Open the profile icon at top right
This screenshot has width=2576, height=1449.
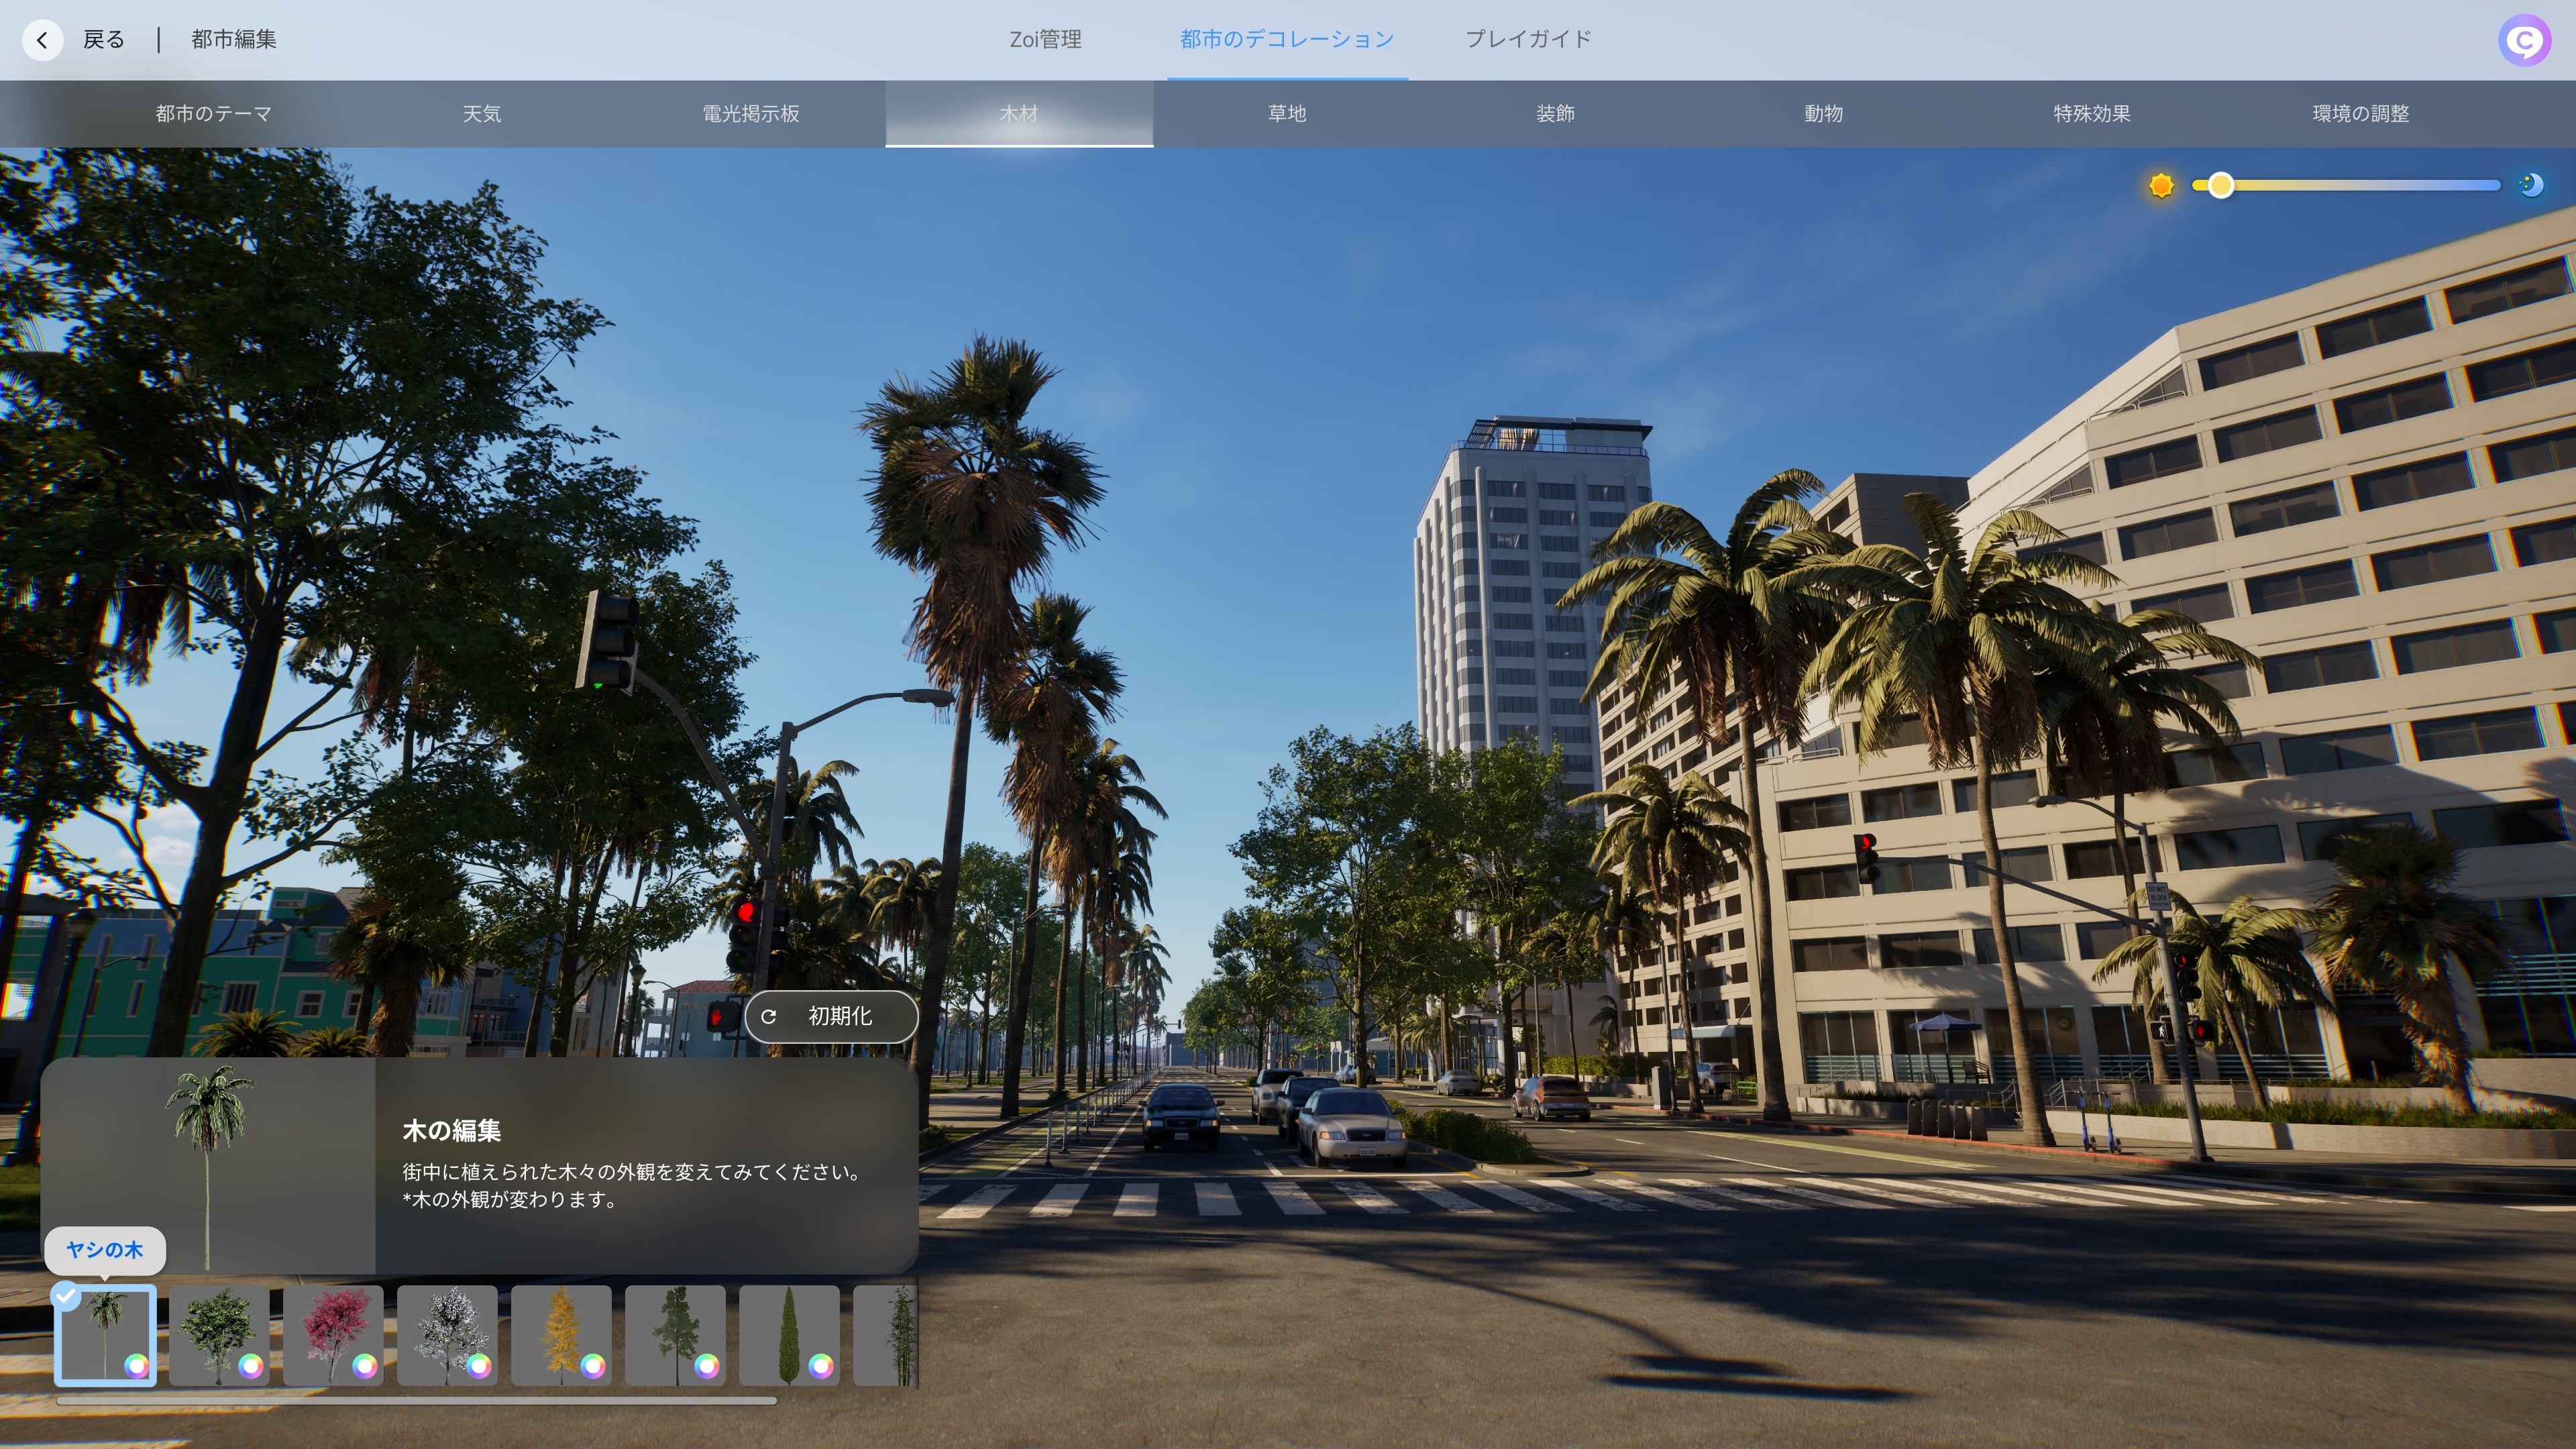pos(2524,40)
